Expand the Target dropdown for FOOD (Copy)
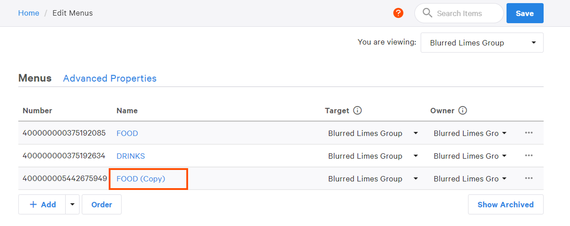 [416, 179]
